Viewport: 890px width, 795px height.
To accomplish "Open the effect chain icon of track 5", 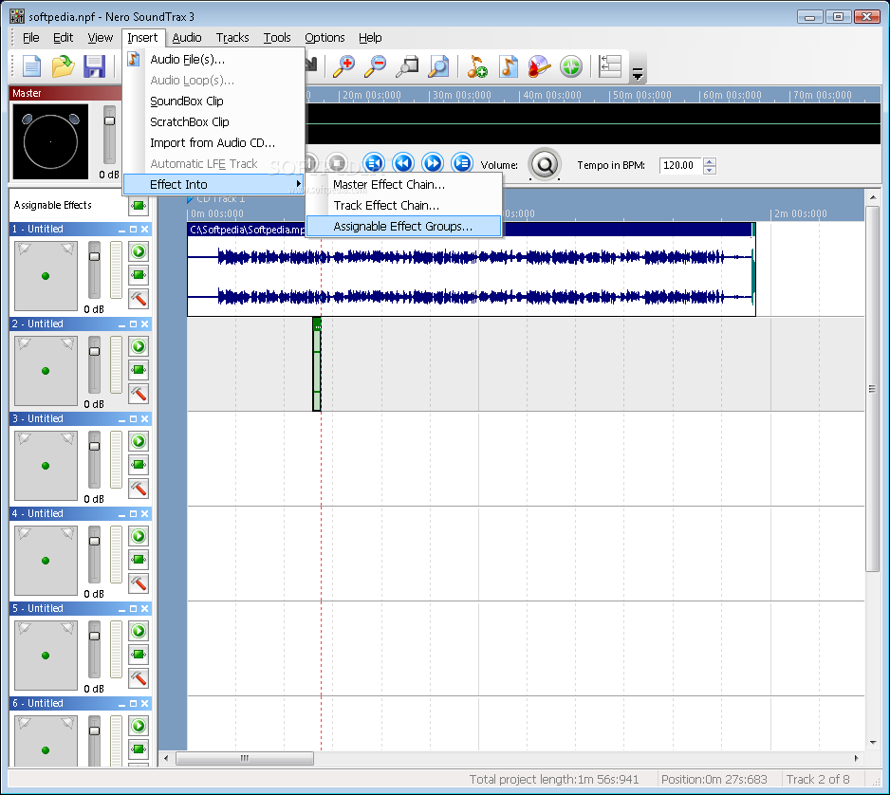I will click(x=139, y=655).
